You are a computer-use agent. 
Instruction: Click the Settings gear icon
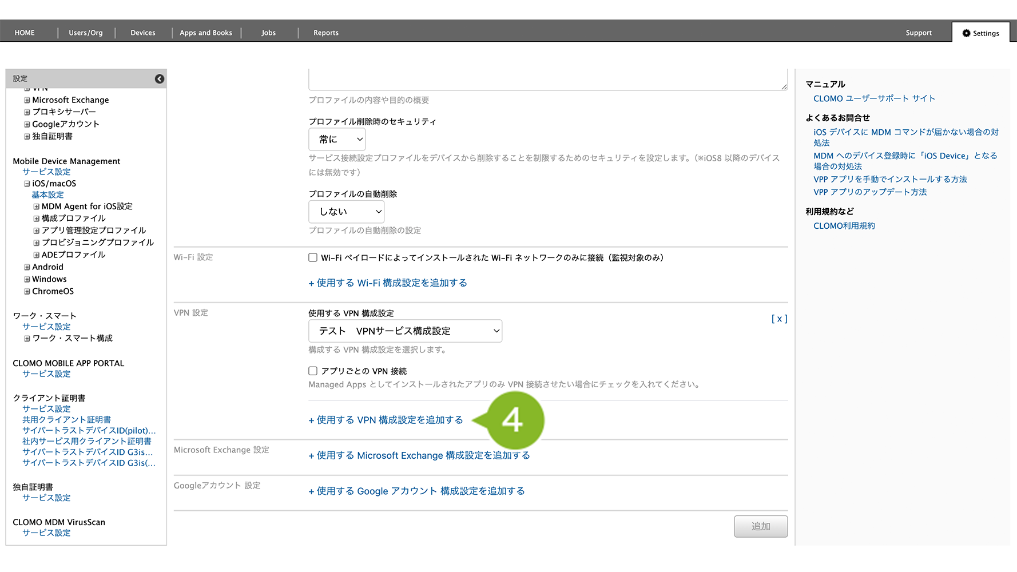(x=966, y=33)
